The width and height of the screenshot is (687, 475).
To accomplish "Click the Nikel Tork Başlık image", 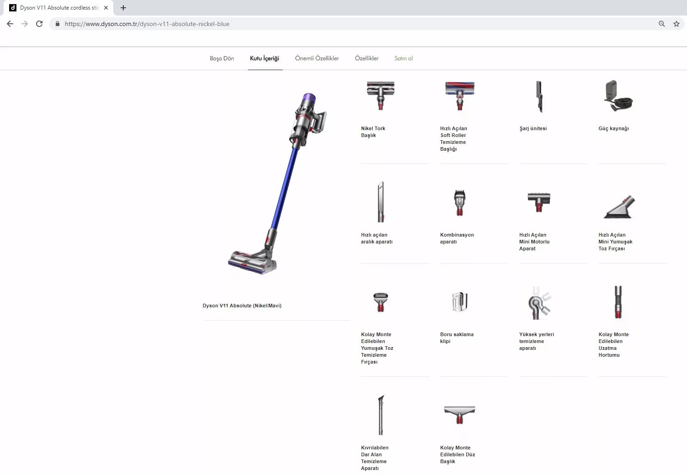I will tap(380, 96).
